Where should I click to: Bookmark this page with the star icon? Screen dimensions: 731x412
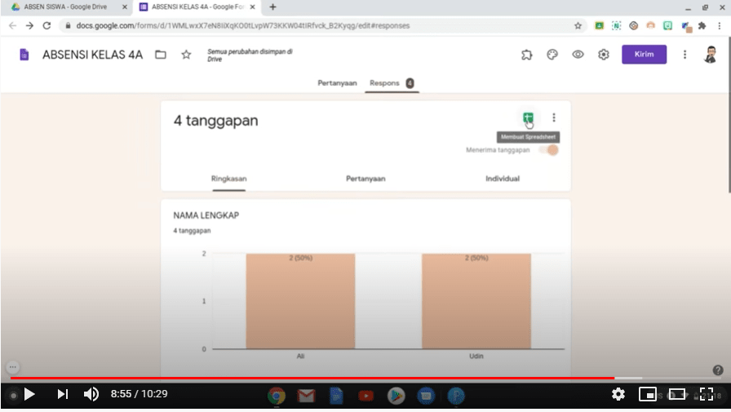coord(578,25)
